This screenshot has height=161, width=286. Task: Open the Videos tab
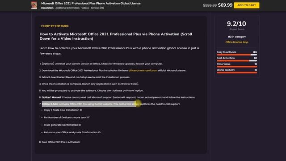click(x=85, y=8)
